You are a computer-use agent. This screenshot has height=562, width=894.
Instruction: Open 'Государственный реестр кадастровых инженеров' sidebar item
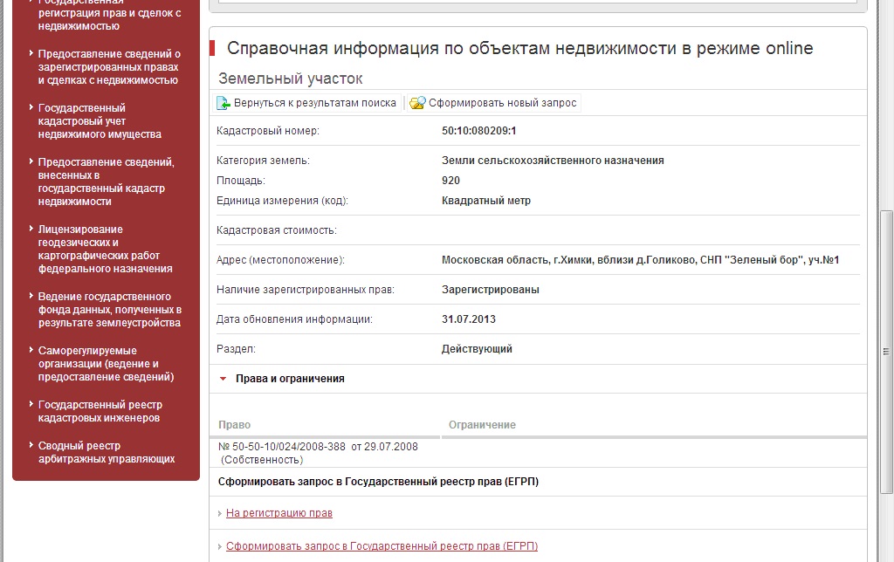tap(100, 411)
